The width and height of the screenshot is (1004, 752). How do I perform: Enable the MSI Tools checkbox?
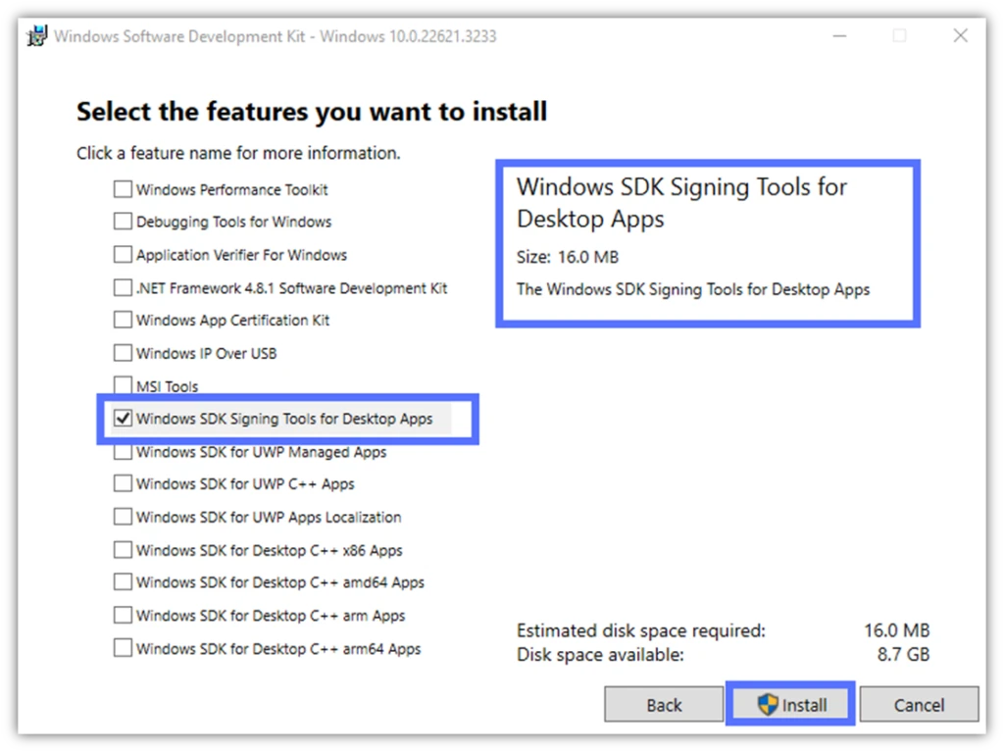(123, 385)
